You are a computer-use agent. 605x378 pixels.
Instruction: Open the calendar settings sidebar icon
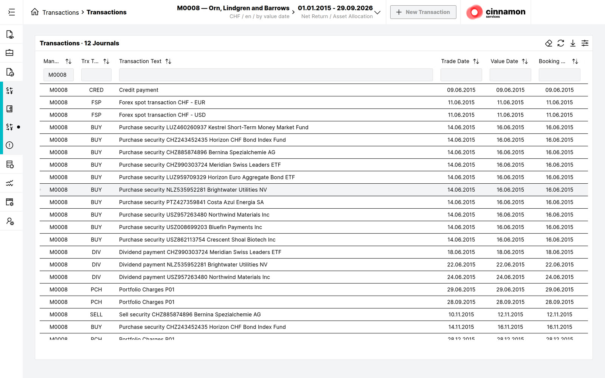[10, 202]
